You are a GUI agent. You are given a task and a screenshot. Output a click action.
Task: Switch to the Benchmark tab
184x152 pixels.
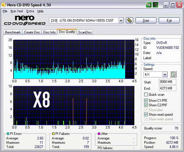13,32
